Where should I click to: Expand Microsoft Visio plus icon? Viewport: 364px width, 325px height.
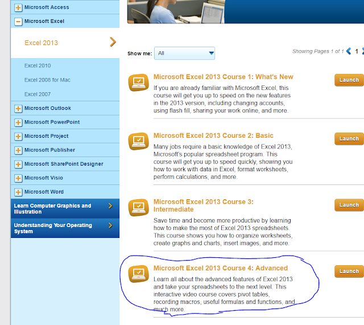18,178
